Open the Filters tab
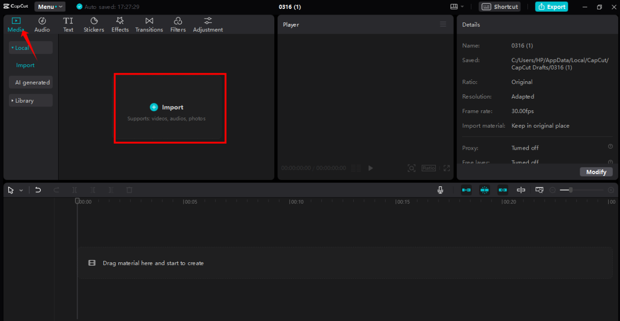 pos(178,25)
